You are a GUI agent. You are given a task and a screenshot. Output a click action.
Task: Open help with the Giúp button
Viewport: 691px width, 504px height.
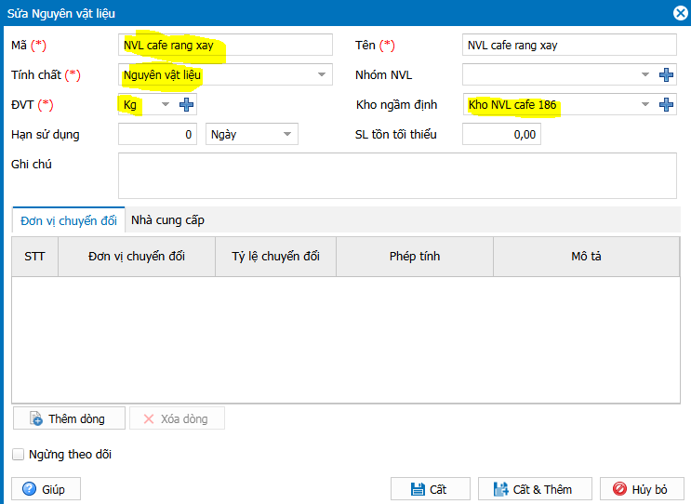pyautogui.click(x=46, y=489)
